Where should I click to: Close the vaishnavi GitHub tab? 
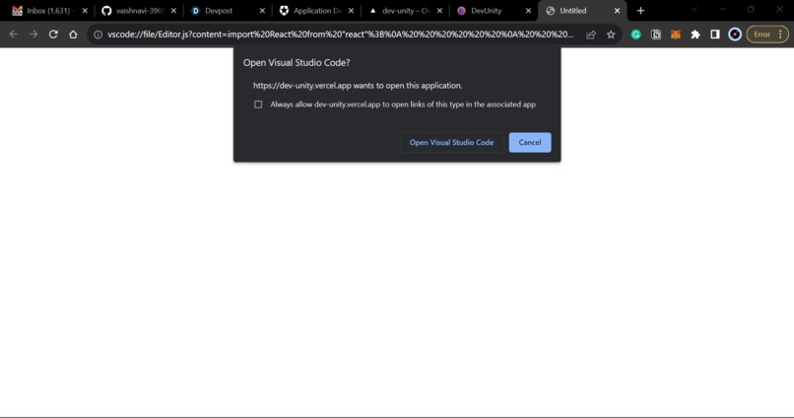tap(173, 11)
